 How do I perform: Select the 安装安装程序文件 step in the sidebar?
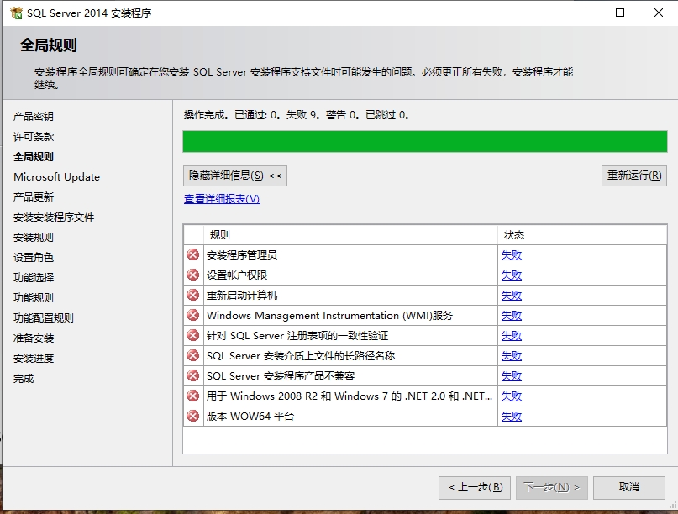pyautogui.click(x=54, y=217)
